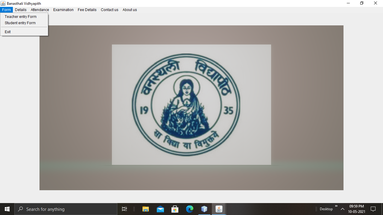The width and height of the screenshot is (383, 215).
Task: Select Teacher entry Form
Action: tap(20, 16)
